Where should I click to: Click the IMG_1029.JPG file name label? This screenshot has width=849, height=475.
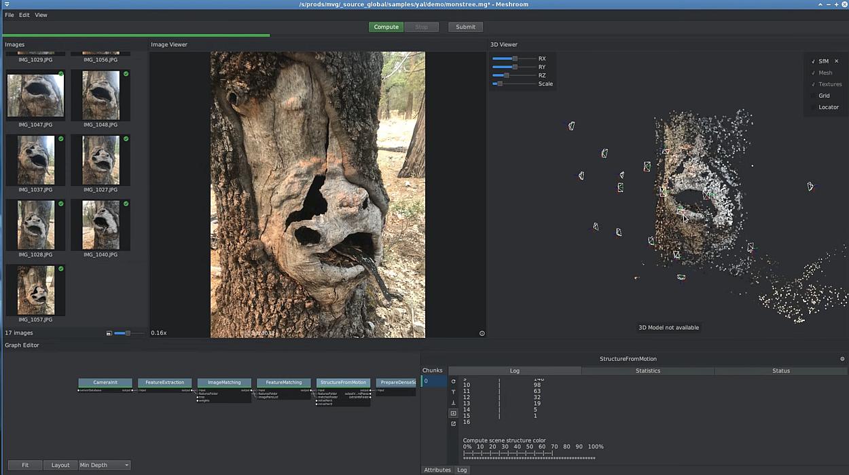pyautogui.click(x=35, y=60)
